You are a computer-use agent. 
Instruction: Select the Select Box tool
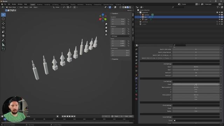[x=3, y=15]
